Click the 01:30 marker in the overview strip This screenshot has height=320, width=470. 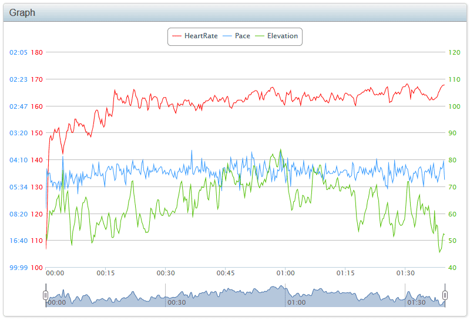click(417, 302)
